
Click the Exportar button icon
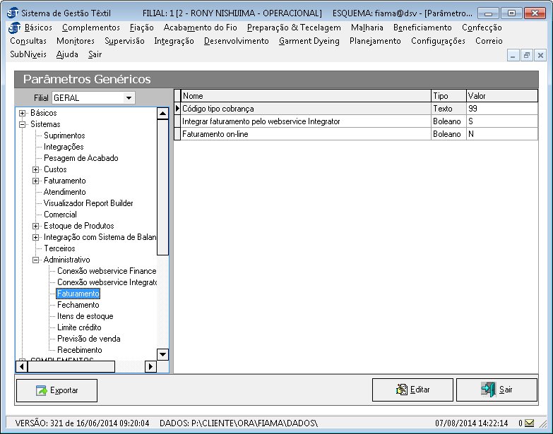(42, 390)
